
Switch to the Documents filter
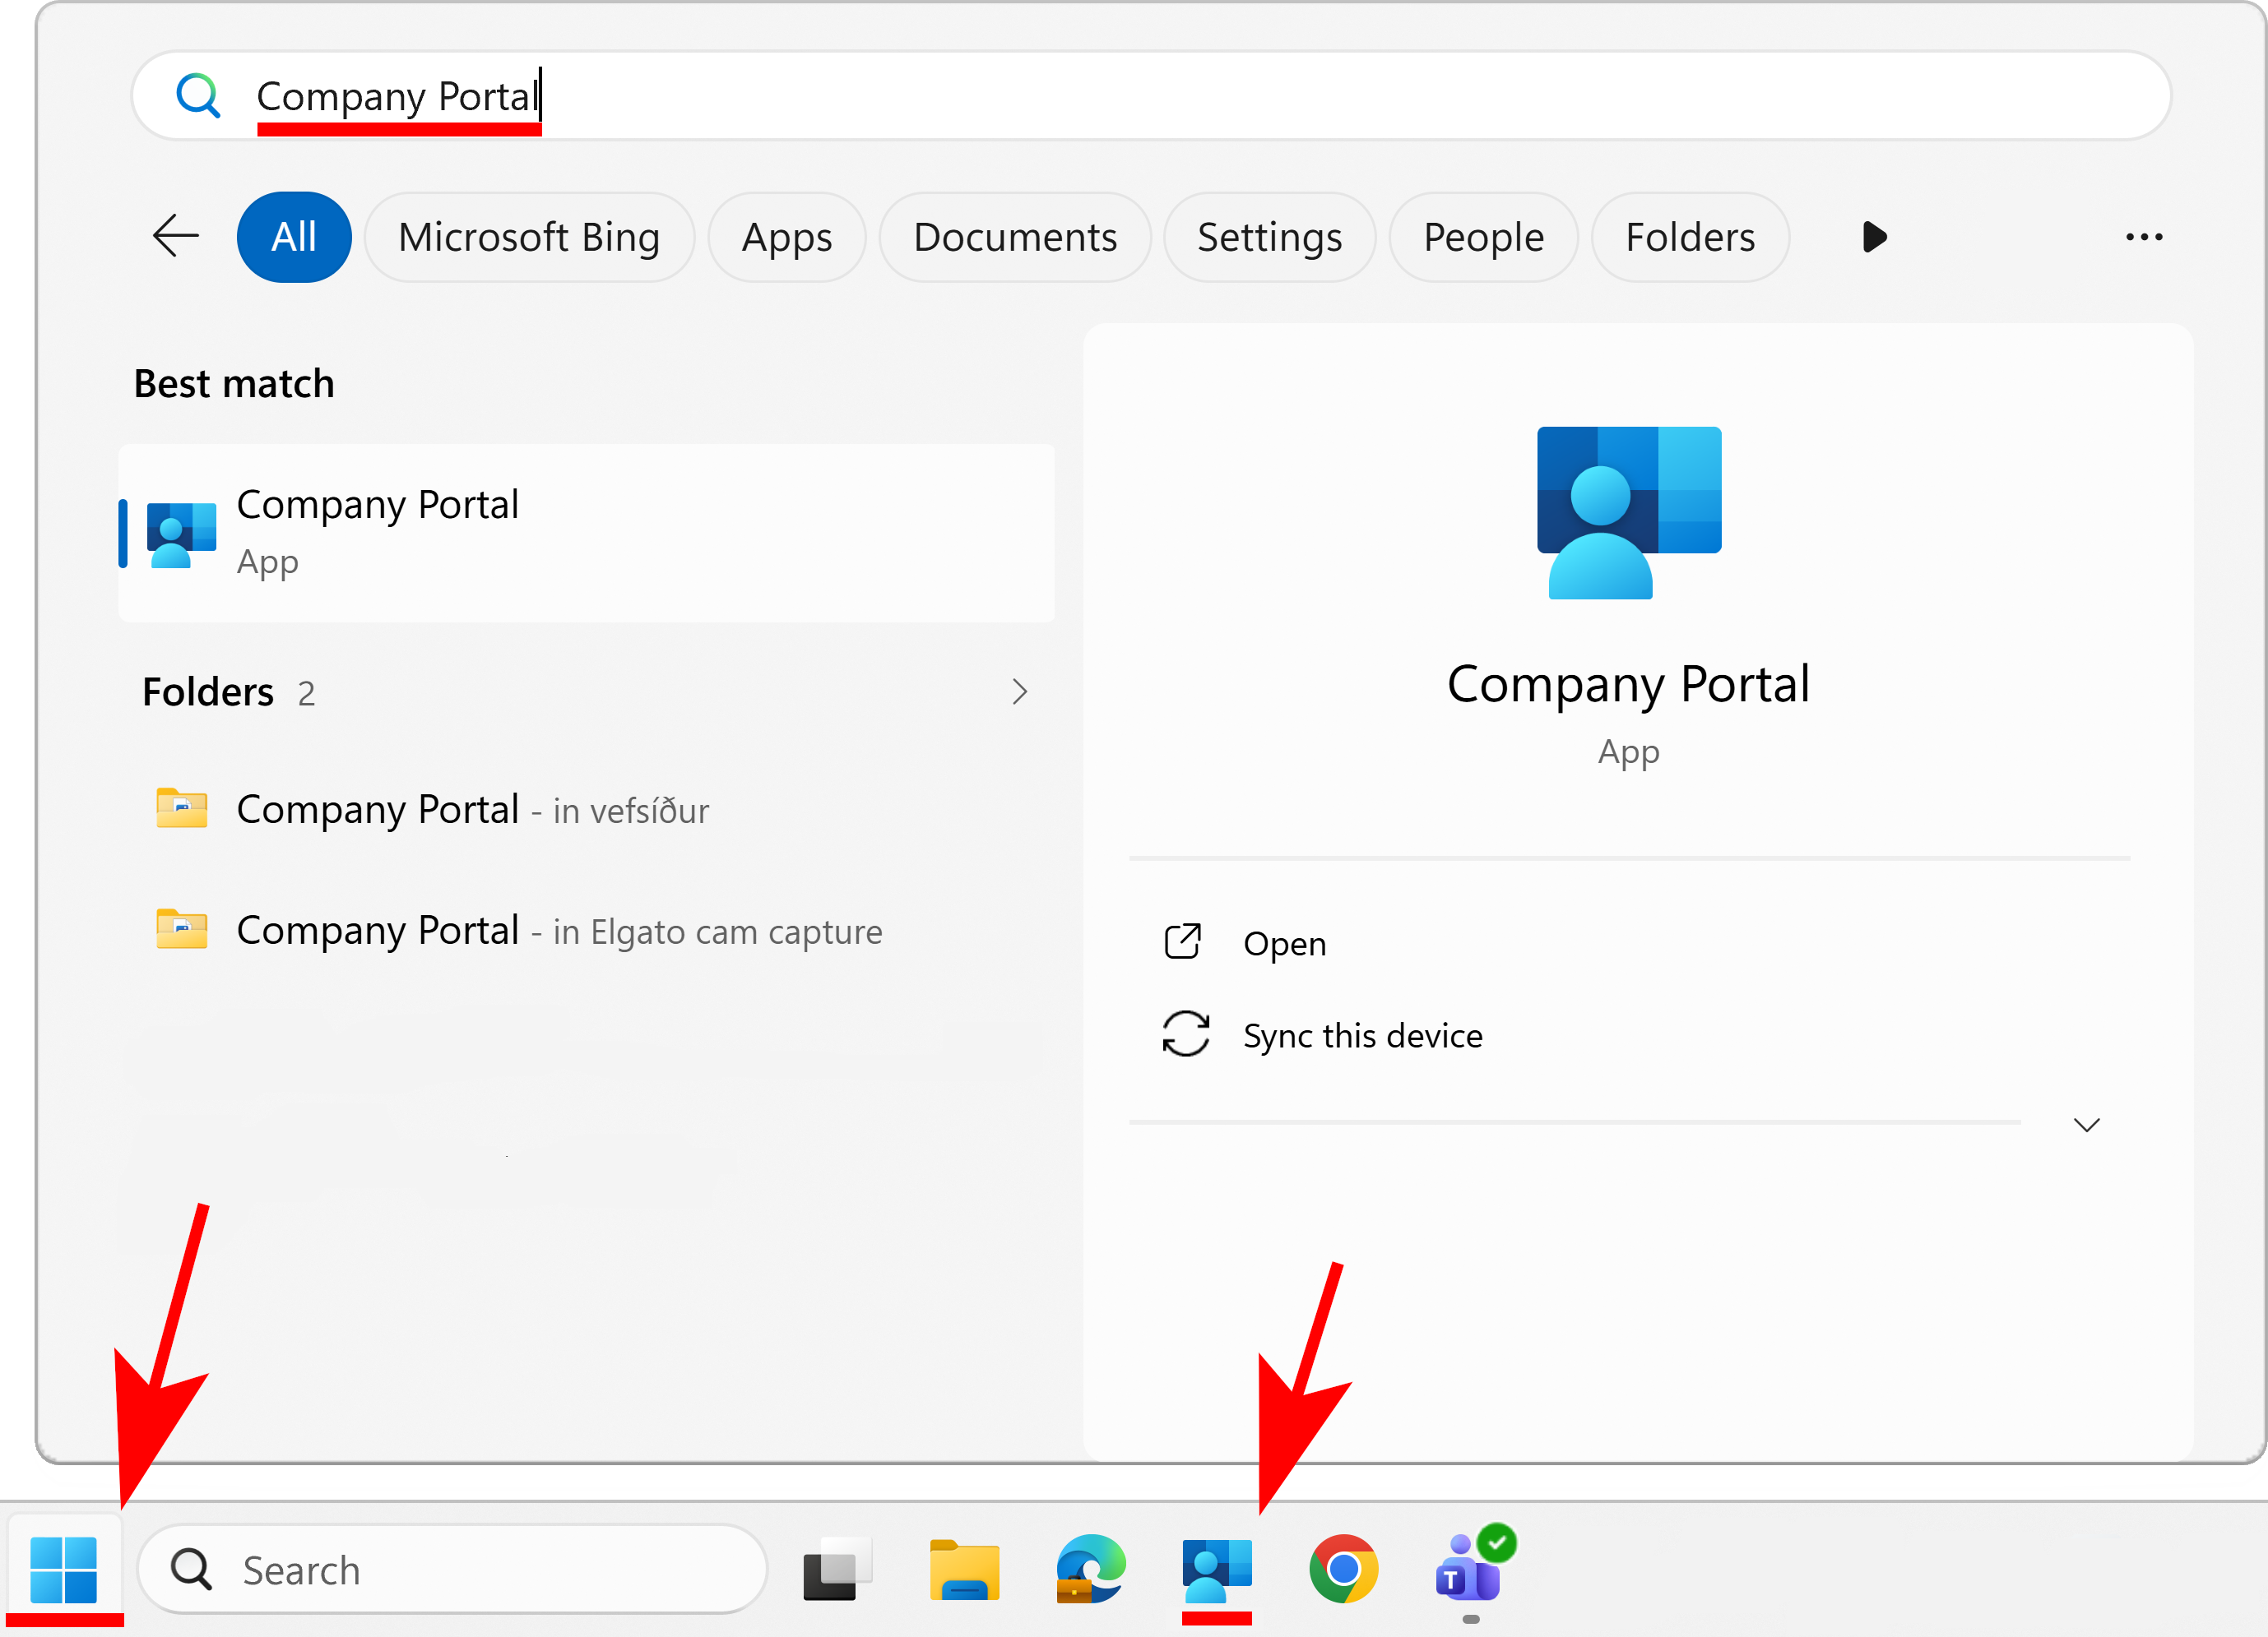coord(1015,237)
